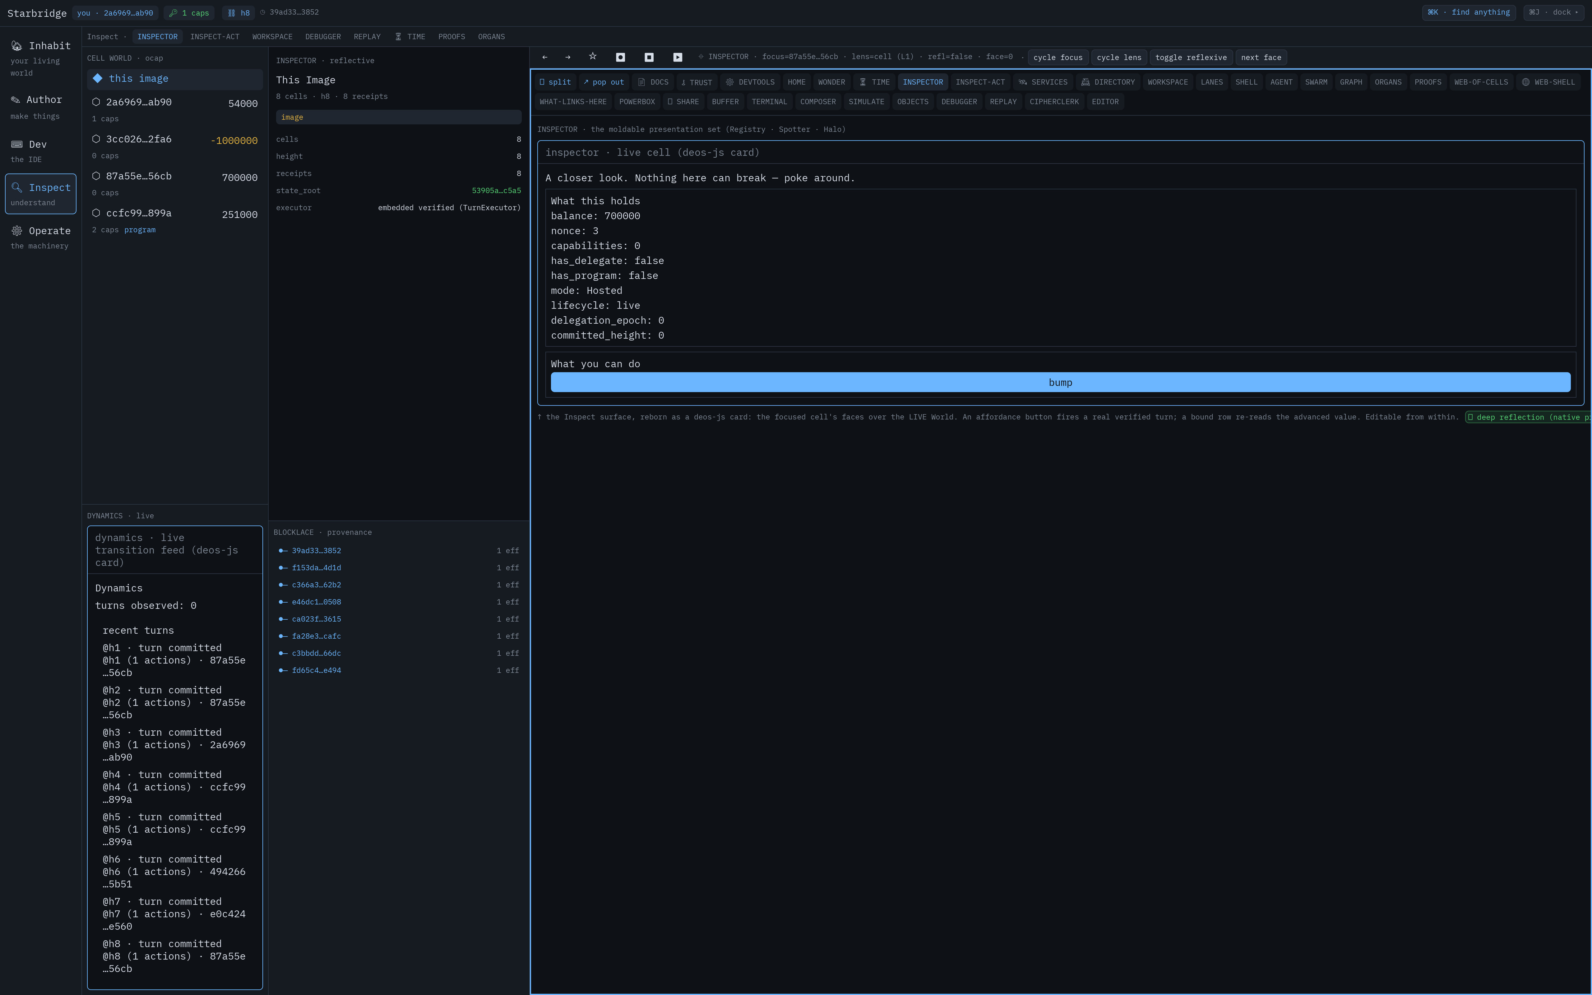Open blocklace entry e46dc1…0508

399,602
